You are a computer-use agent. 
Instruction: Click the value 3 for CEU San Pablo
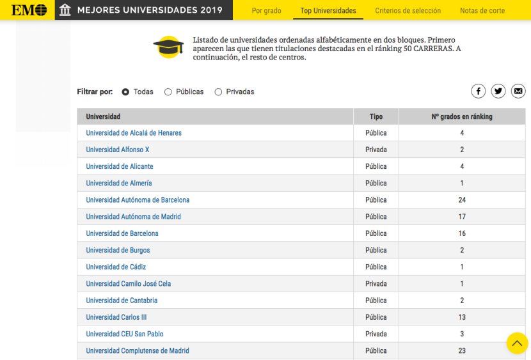click(462, 334)
